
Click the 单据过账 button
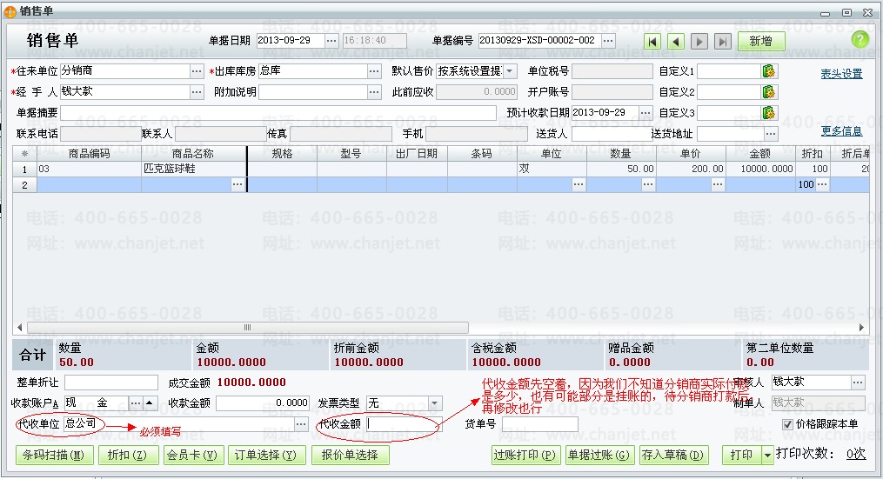click(599, 455)
